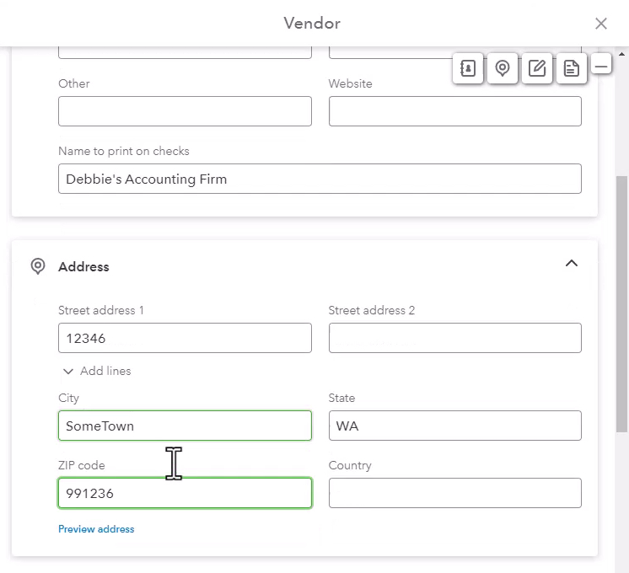Focus the Street address 2 field
The height and width of the screenshot is (573, 629).
tap(455, 338)
